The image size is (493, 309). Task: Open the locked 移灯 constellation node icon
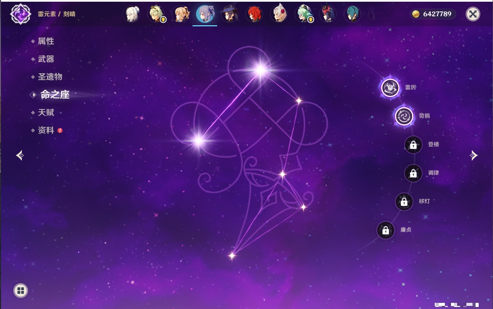click(x=404, y=202)
